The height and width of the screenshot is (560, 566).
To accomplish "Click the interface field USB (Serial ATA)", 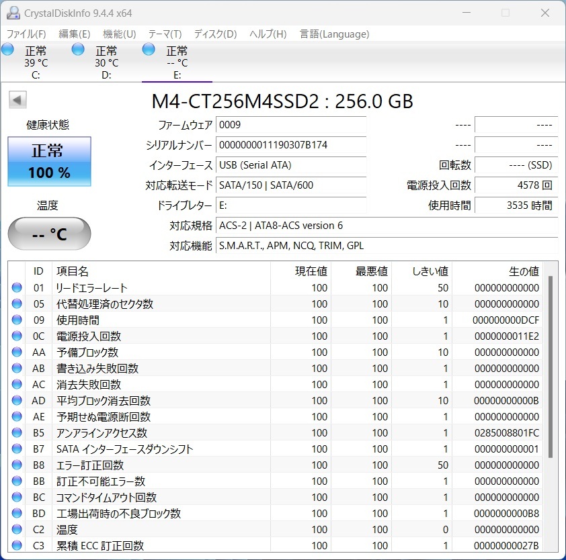I will point(291,165).
